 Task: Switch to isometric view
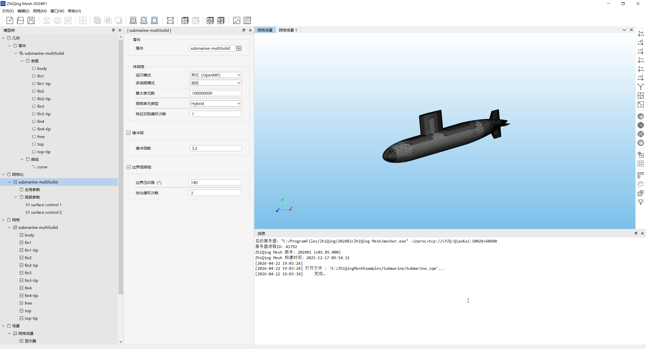641,87
